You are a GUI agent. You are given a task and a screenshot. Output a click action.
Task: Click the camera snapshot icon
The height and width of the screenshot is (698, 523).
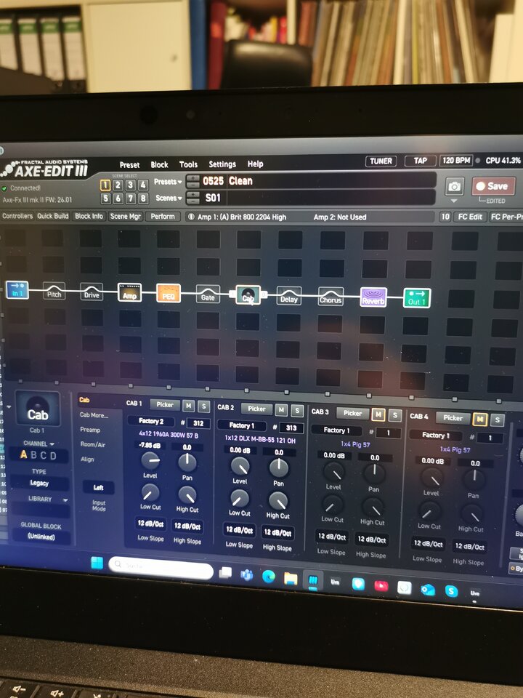(x=454, y=187)
